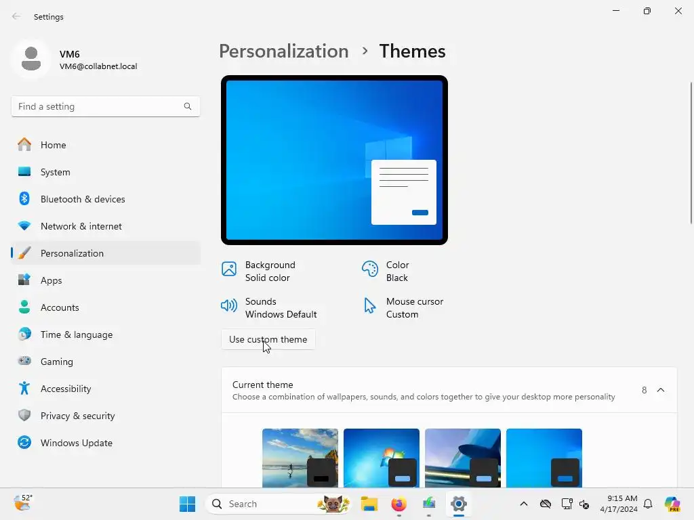The width and height of the screenshot is (694, 520).
Task: Click the Accessibility person icon
Action: (24, 388)
